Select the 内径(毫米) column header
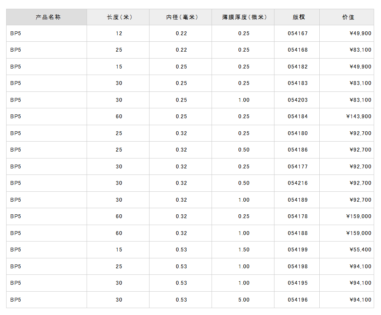Viewport: 381px width, 315px height. pyautogui.click(x=181, y=17)
